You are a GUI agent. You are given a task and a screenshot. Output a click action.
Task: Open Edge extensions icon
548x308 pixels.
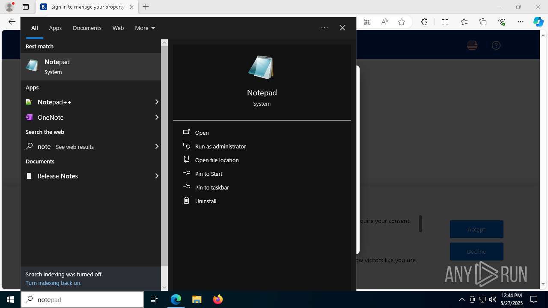pyautogui.click(x=424, y=22)
